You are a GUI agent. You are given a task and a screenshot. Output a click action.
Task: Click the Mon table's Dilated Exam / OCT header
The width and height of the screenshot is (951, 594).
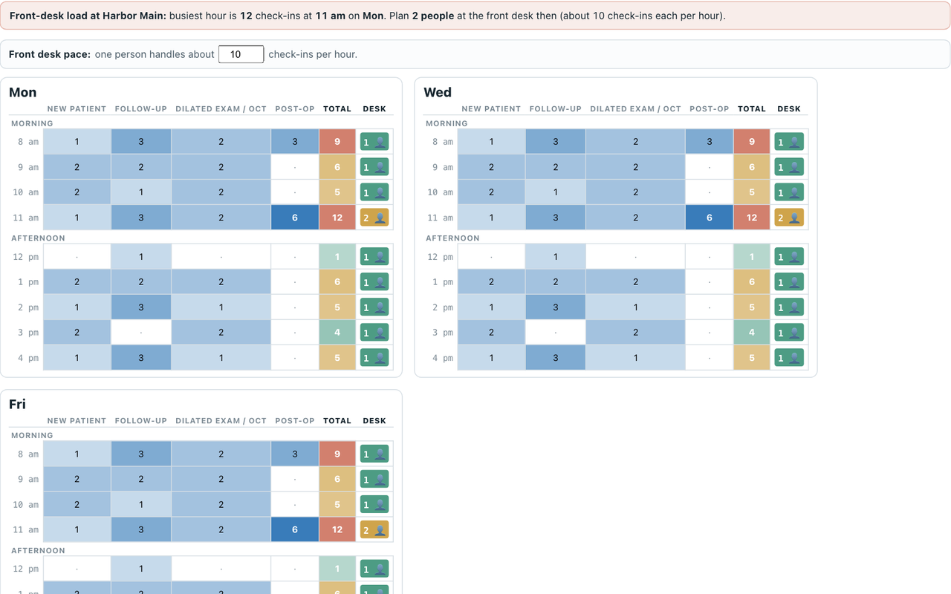(221, 109)
